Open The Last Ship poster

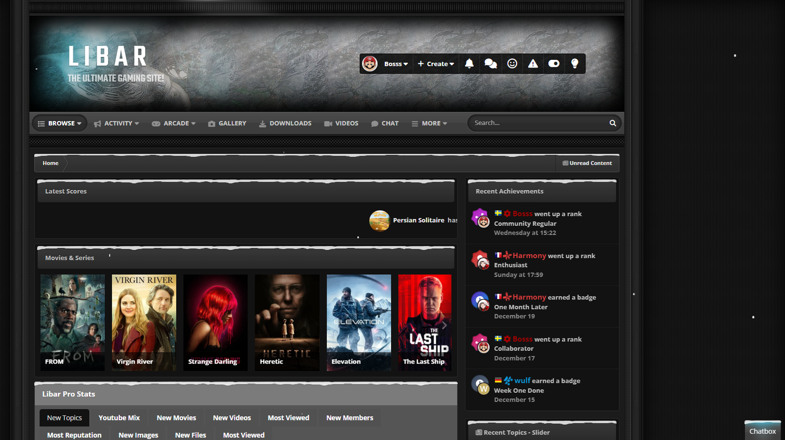coord(425,322)
